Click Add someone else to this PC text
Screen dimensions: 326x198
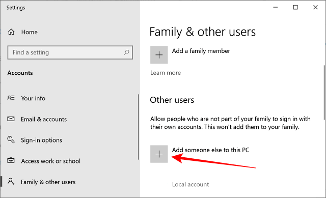(210, 150)
